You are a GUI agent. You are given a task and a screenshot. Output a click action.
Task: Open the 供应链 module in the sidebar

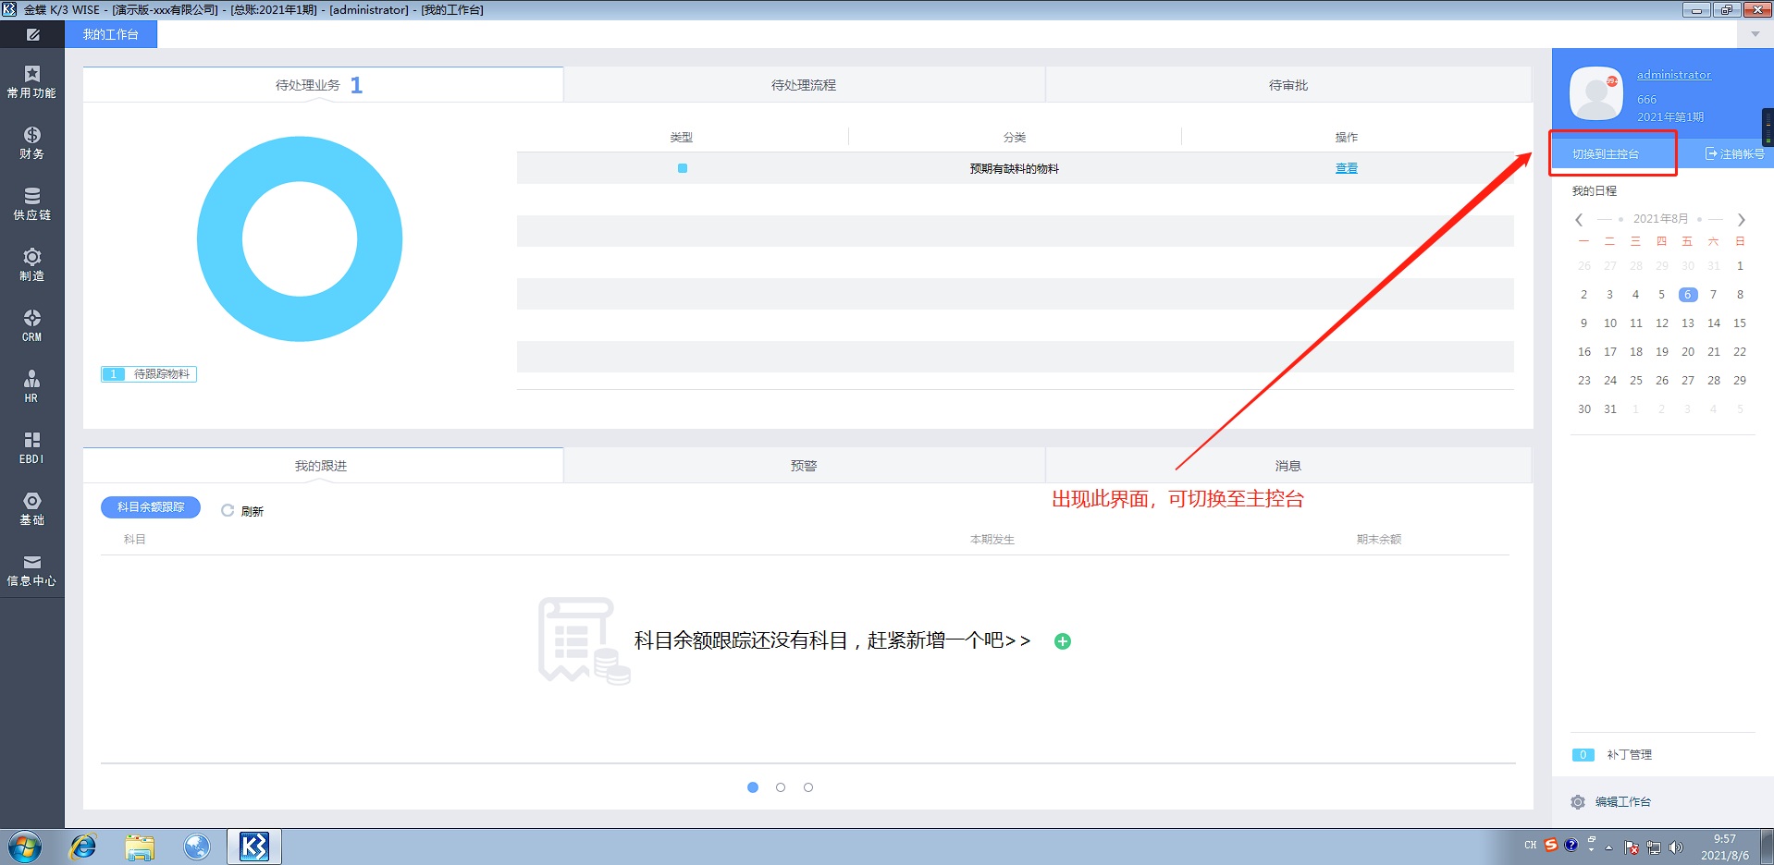tap(31, 204)
